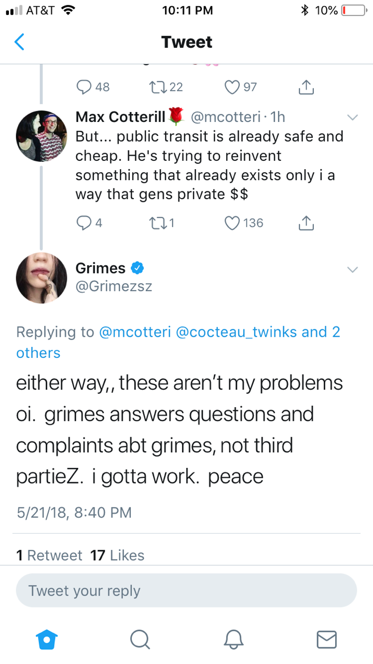Go to the Search tab
Screen dimensions: 373x664
(x=139, y=639)
